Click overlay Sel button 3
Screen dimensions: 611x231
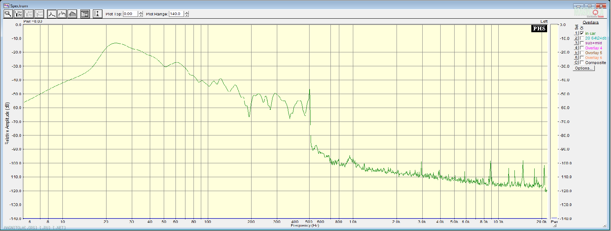(x=576, y=43)
